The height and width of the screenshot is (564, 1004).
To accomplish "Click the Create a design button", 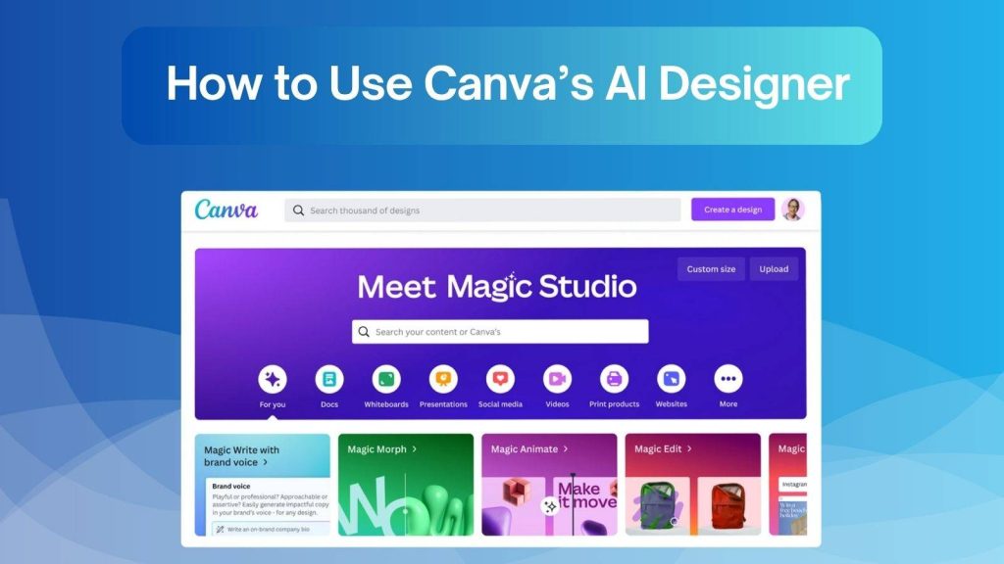I will [732, 209].
